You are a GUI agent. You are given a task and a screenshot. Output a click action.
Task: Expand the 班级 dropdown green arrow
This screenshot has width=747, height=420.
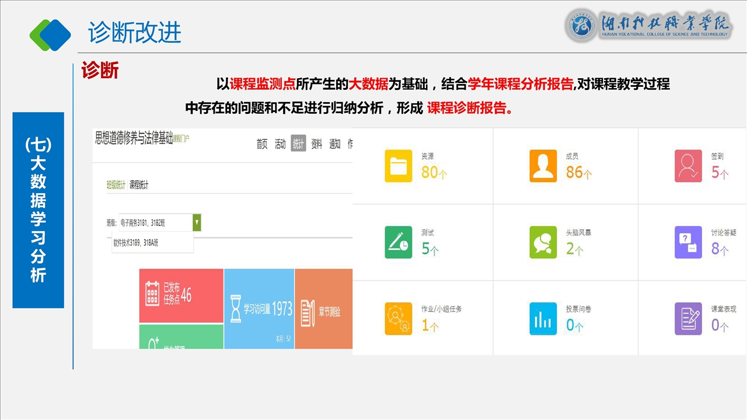tap(197, 222)
